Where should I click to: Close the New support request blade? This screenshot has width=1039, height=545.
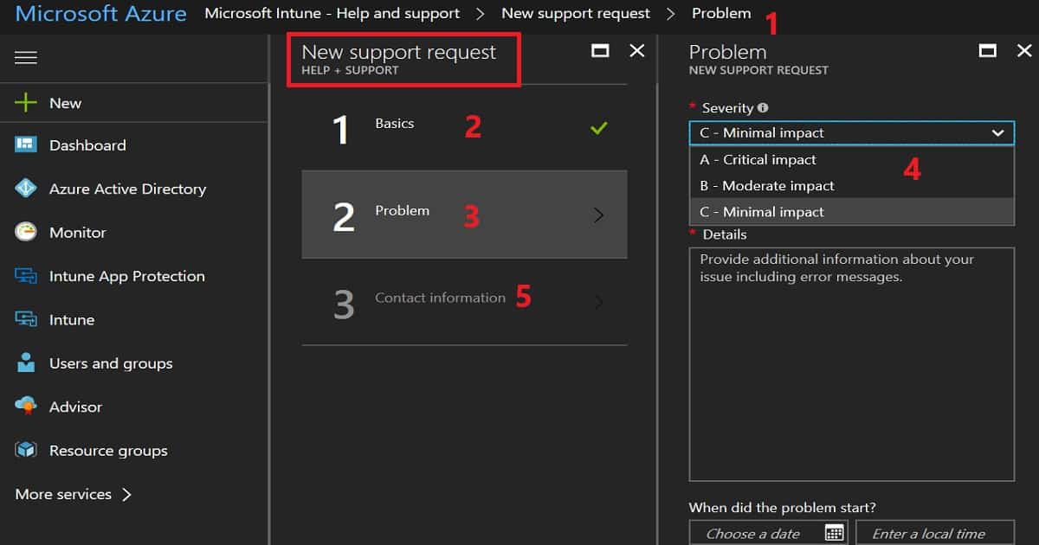[x=637, y=51]
